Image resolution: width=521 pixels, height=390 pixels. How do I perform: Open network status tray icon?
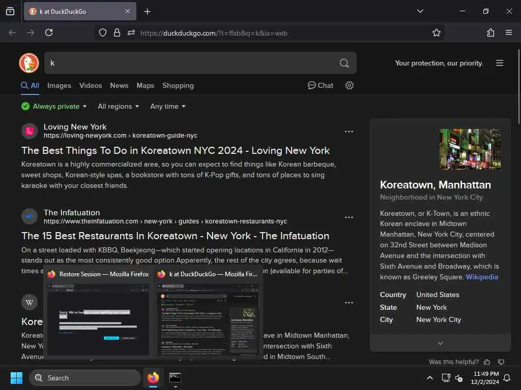point(446,378)
